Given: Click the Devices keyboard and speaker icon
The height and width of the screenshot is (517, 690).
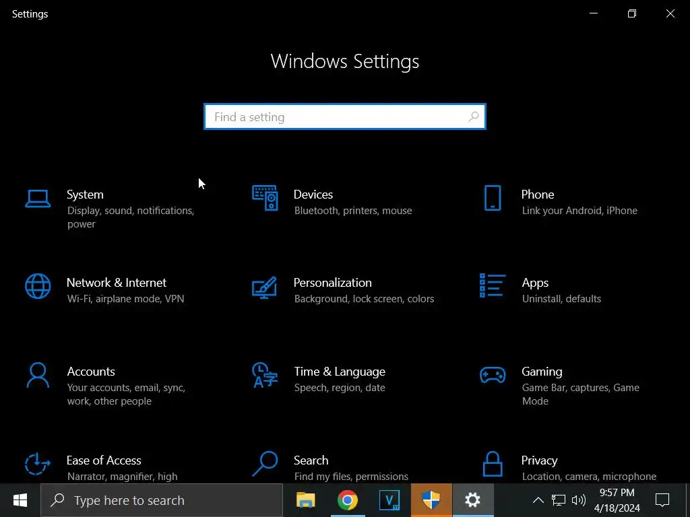Looking at the screenshot, I should 265,199.
